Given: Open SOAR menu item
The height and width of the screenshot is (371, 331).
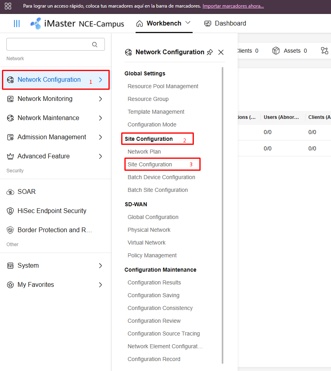Looking at the screenshot, I should pos(55,191).
